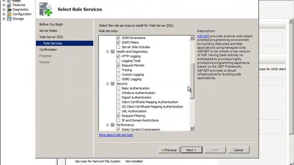Expand the Configuration tree node
The width and height of the screenshot is (294, 165).
4,14
